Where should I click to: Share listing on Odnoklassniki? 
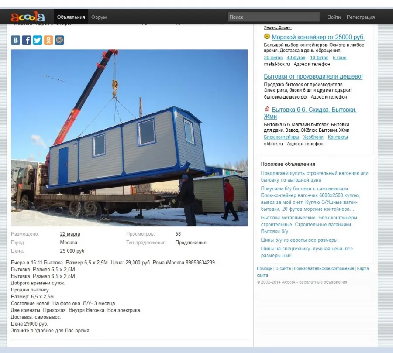[48, 40]
